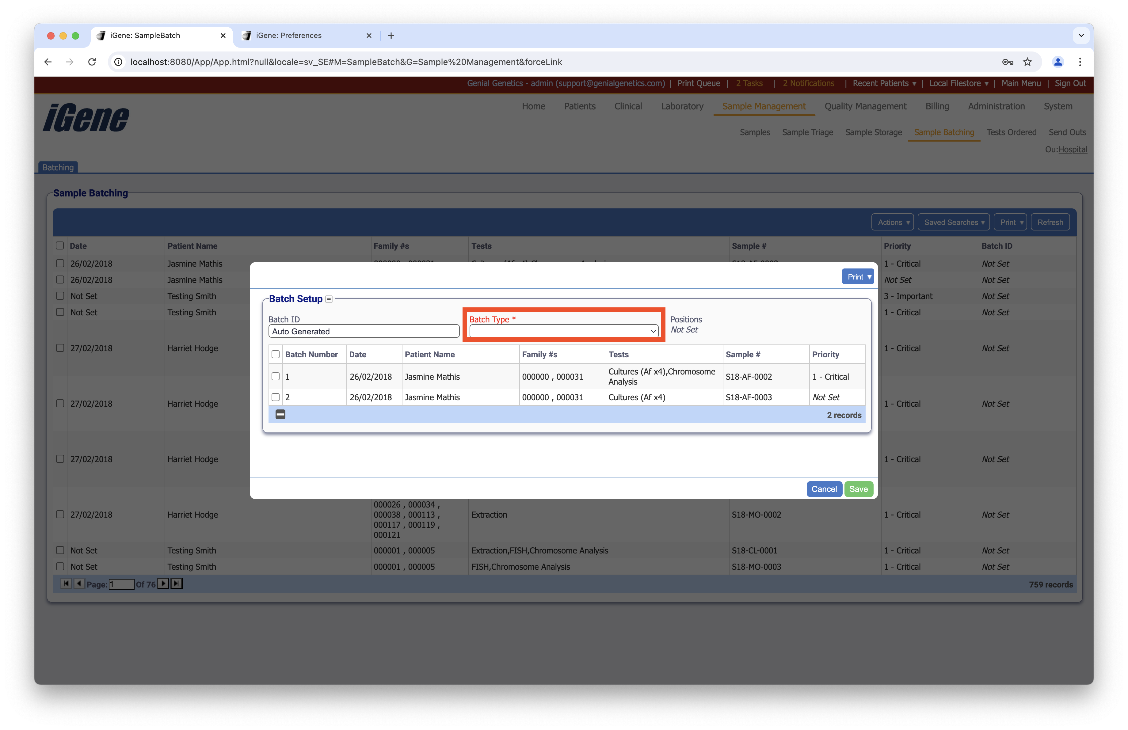The image size is (1128, 730).
Task: Toggle select-all checkbox beside Batch Number
Action: click(275, 354)
